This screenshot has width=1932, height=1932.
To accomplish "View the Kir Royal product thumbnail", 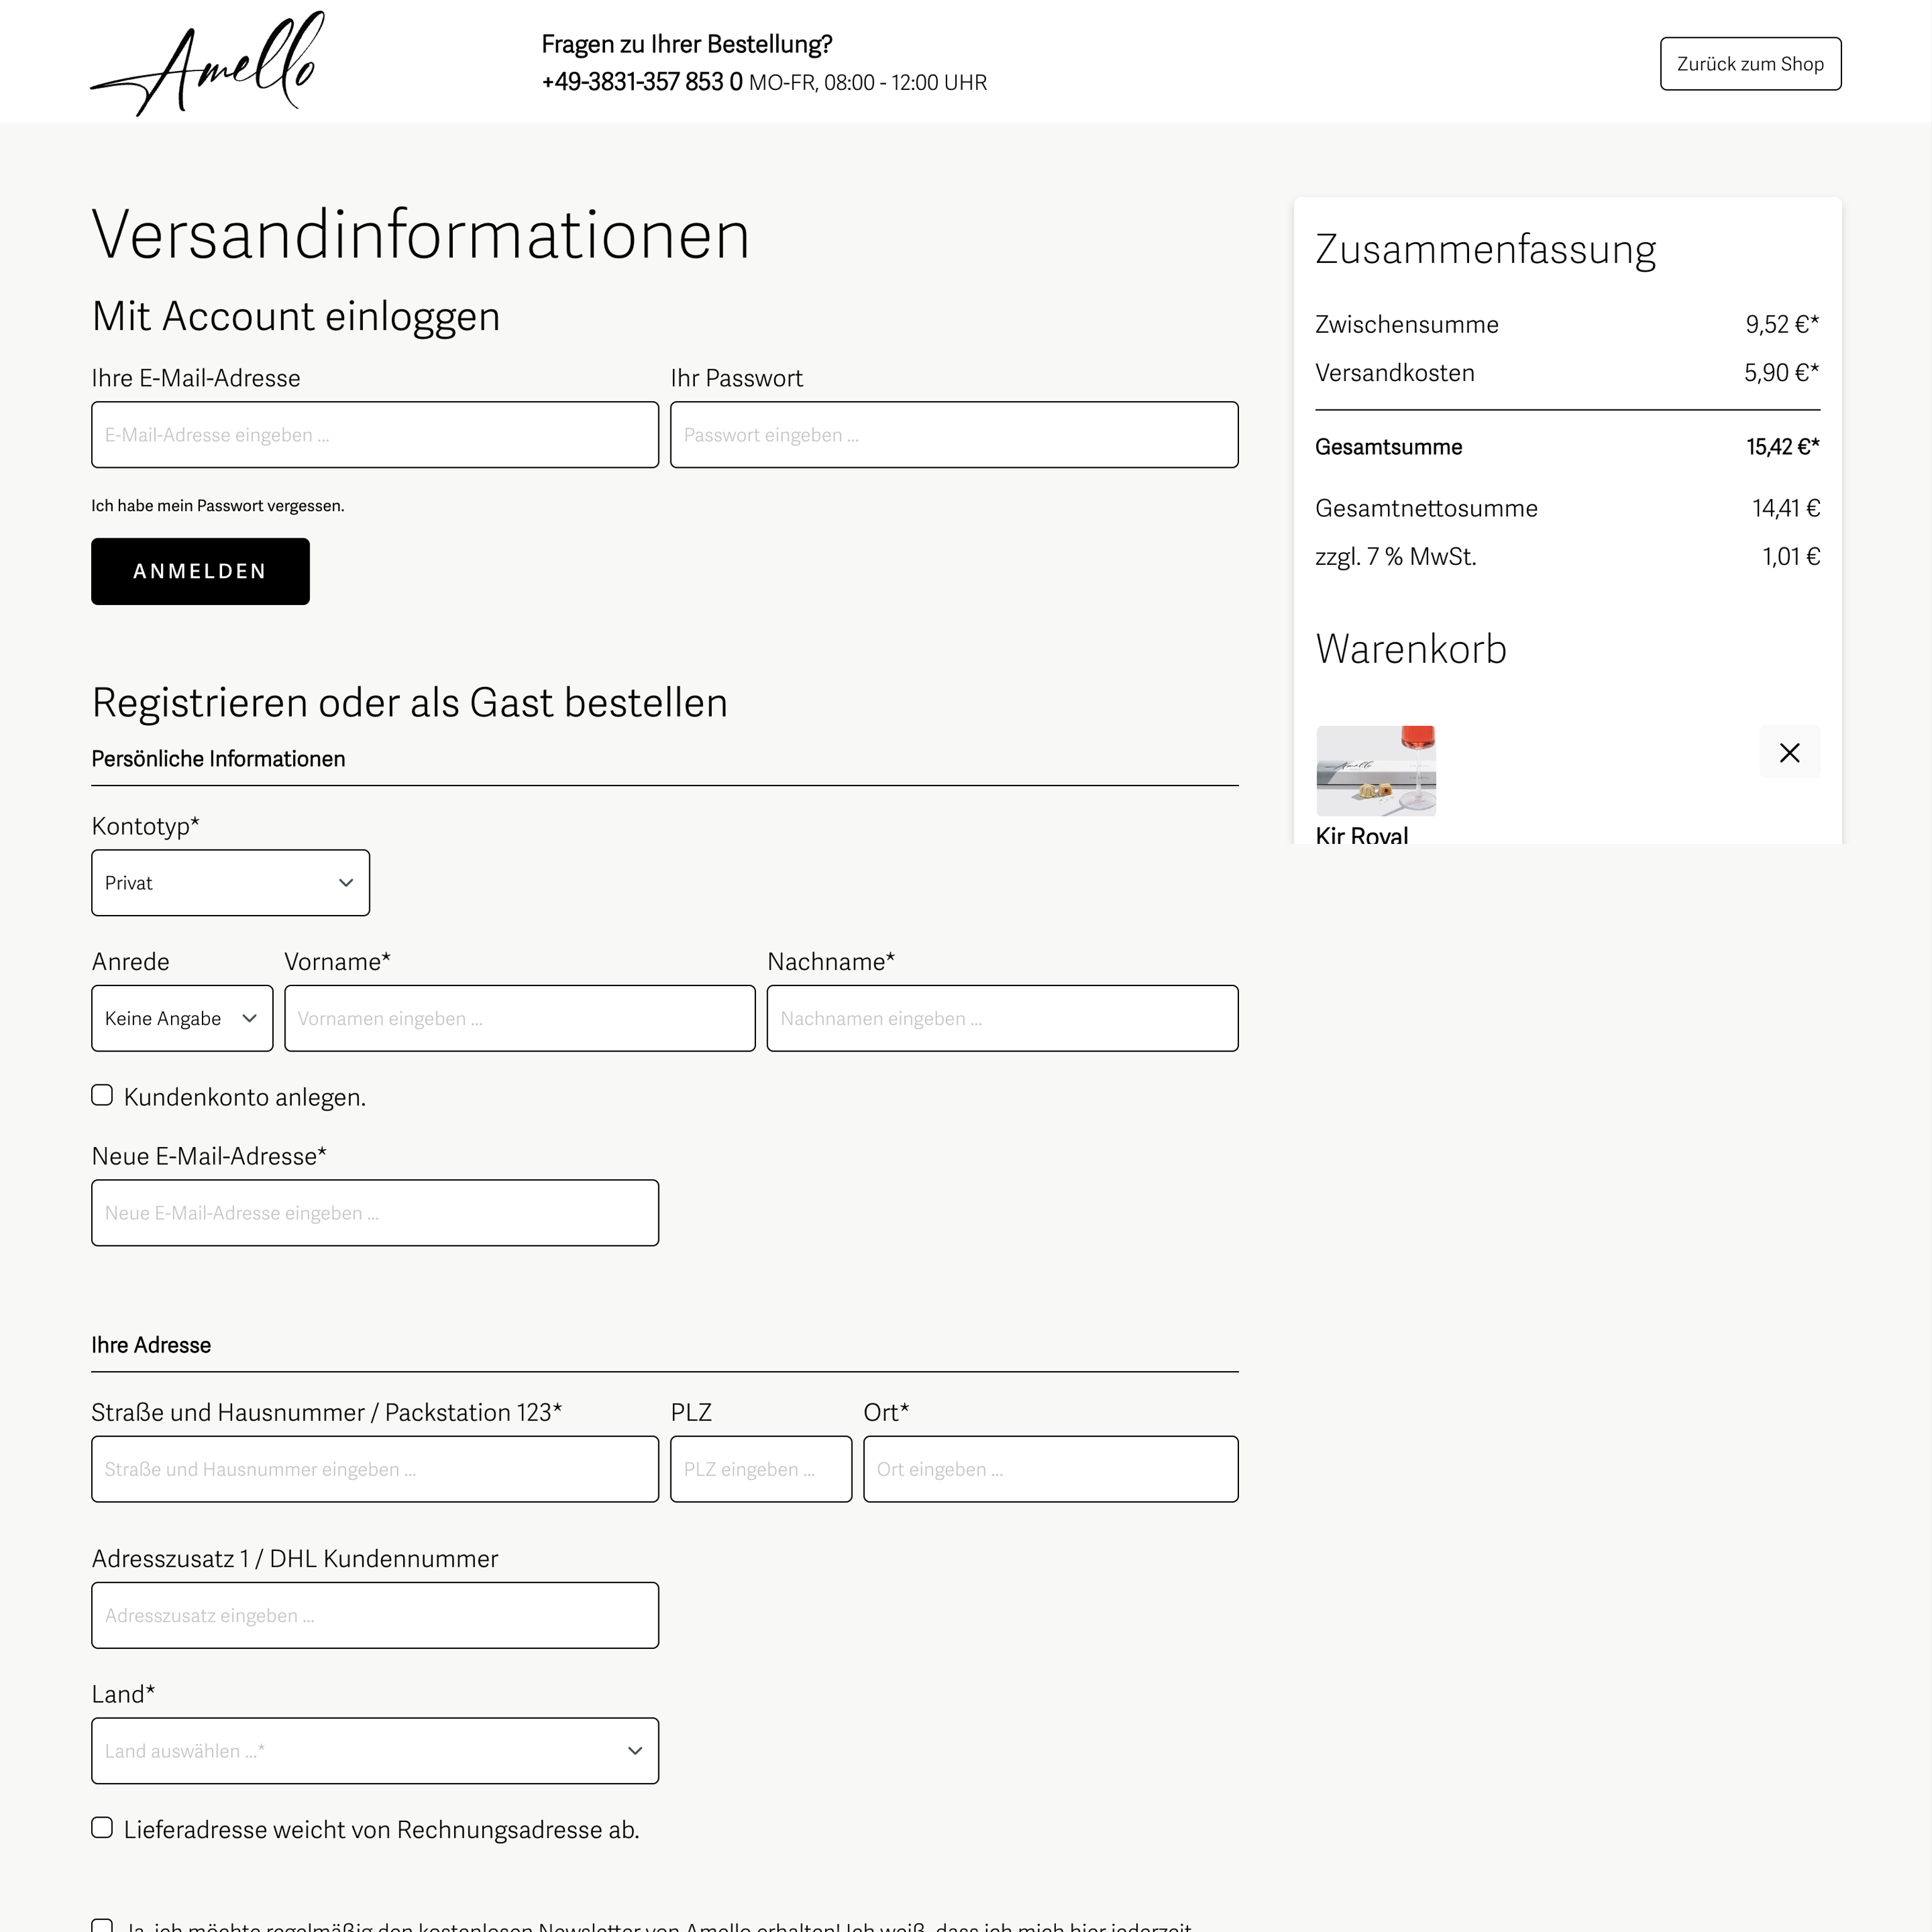I will (1375, 770).
